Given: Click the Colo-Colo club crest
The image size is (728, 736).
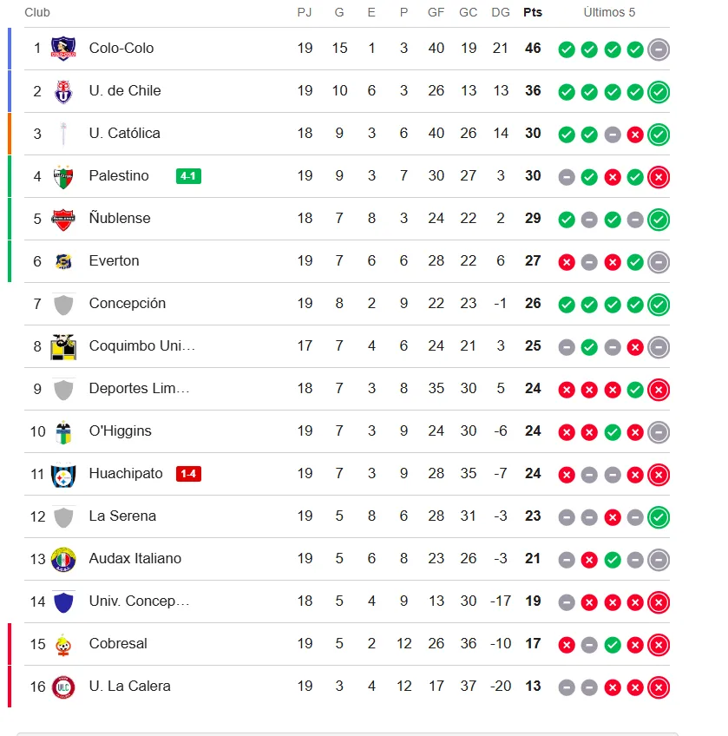Looking at the screenshot, I should pyautogui.click(x=63, y=49).
